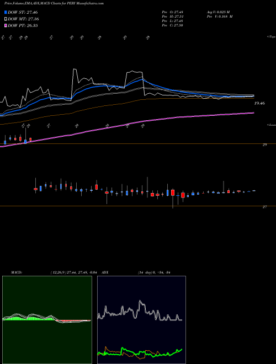Click the 'Pre C: 27.50' value
Viewport: 276px width, 364px height.
[x=173, y=25]
